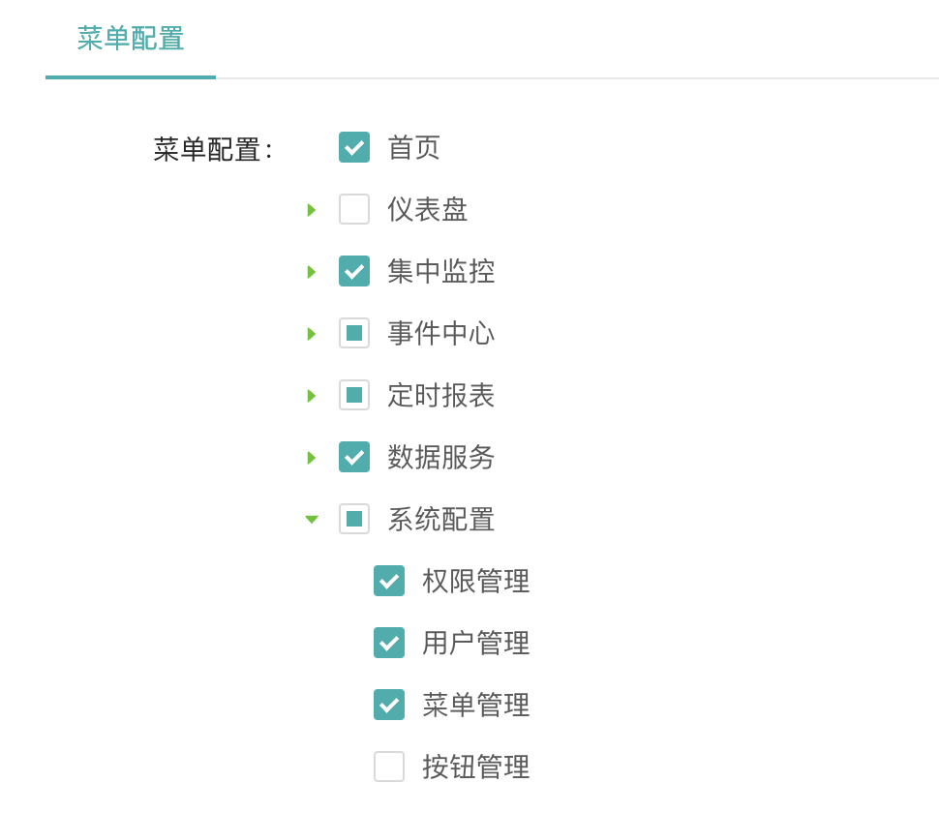Uncheck the 用户管理 checkbox
939x813 pixels.
click(389, 643)
